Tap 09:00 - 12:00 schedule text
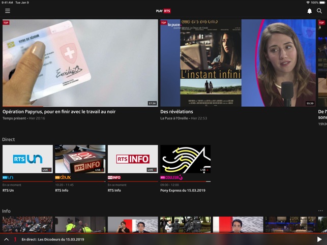The width and height of the screenshot is (327, 245). point(169,185)
